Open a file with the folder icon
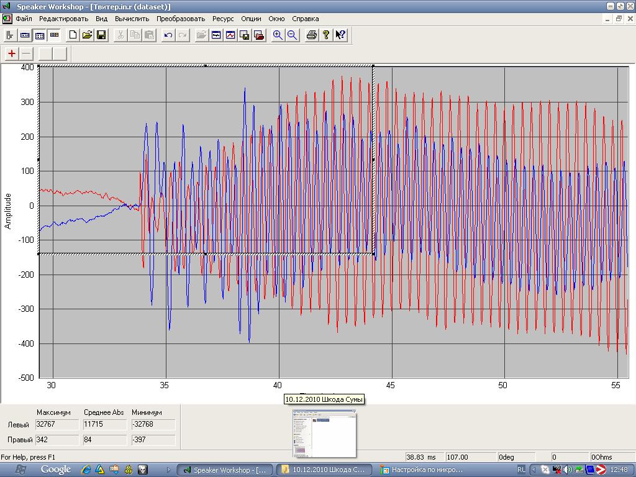This screenshot has height=477, width=636. [87, 35]
